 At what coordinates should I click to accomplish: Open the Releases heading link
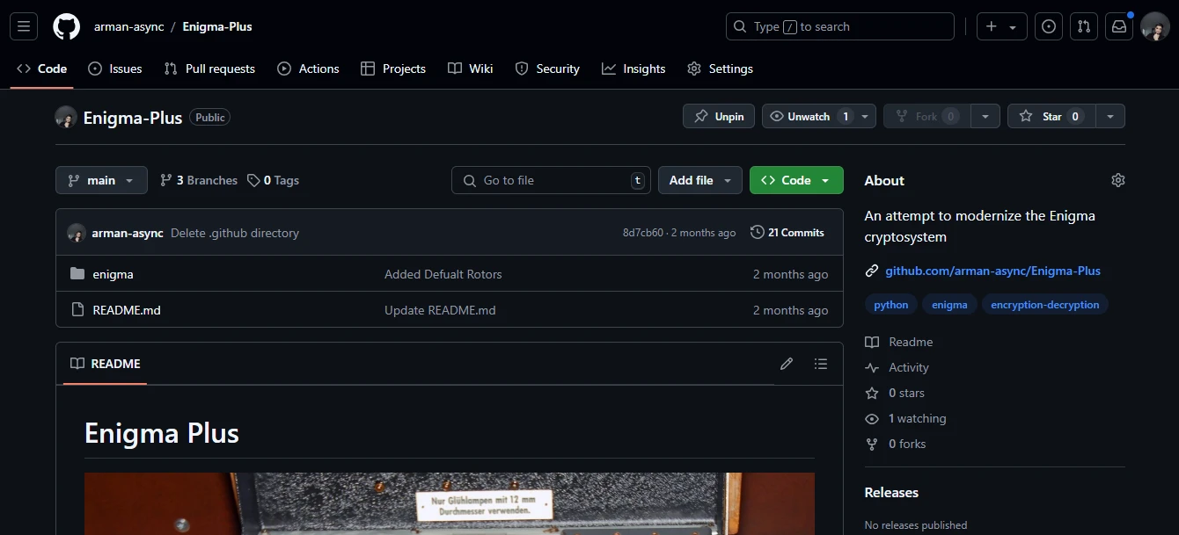coord(891,492)
